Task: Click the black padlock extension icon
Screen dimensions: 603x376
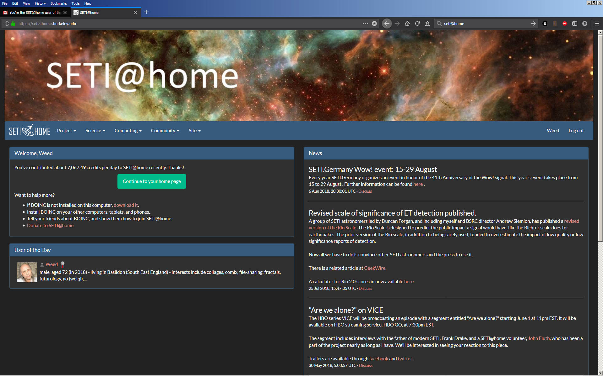Action: (x=545, y=23)
